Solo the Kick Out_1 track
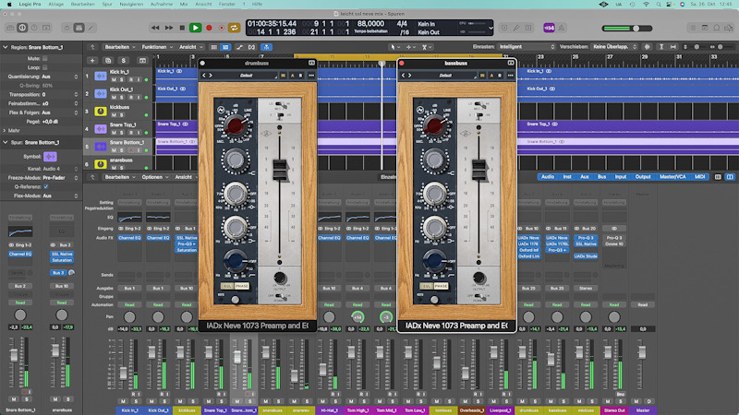Screen dimensions: 739x415 pos(122,98)
